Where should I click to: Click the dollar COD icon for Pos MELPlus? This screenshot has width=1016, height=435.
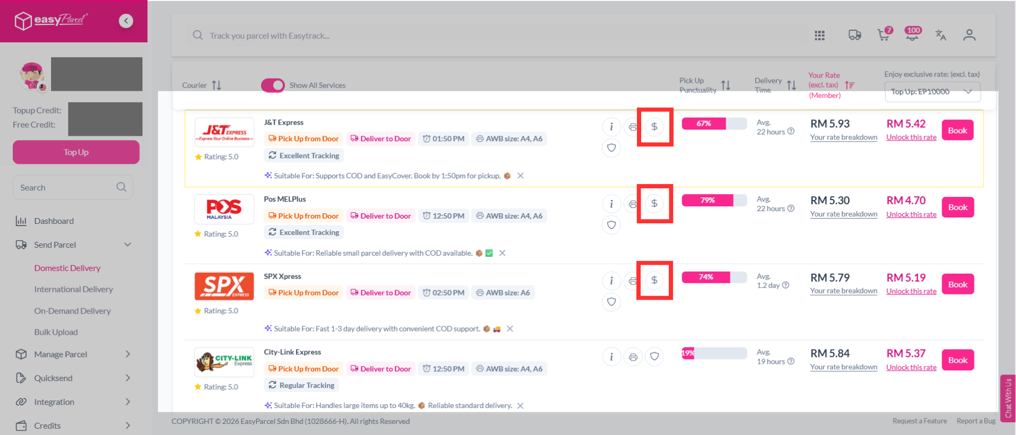coord(654,204)
